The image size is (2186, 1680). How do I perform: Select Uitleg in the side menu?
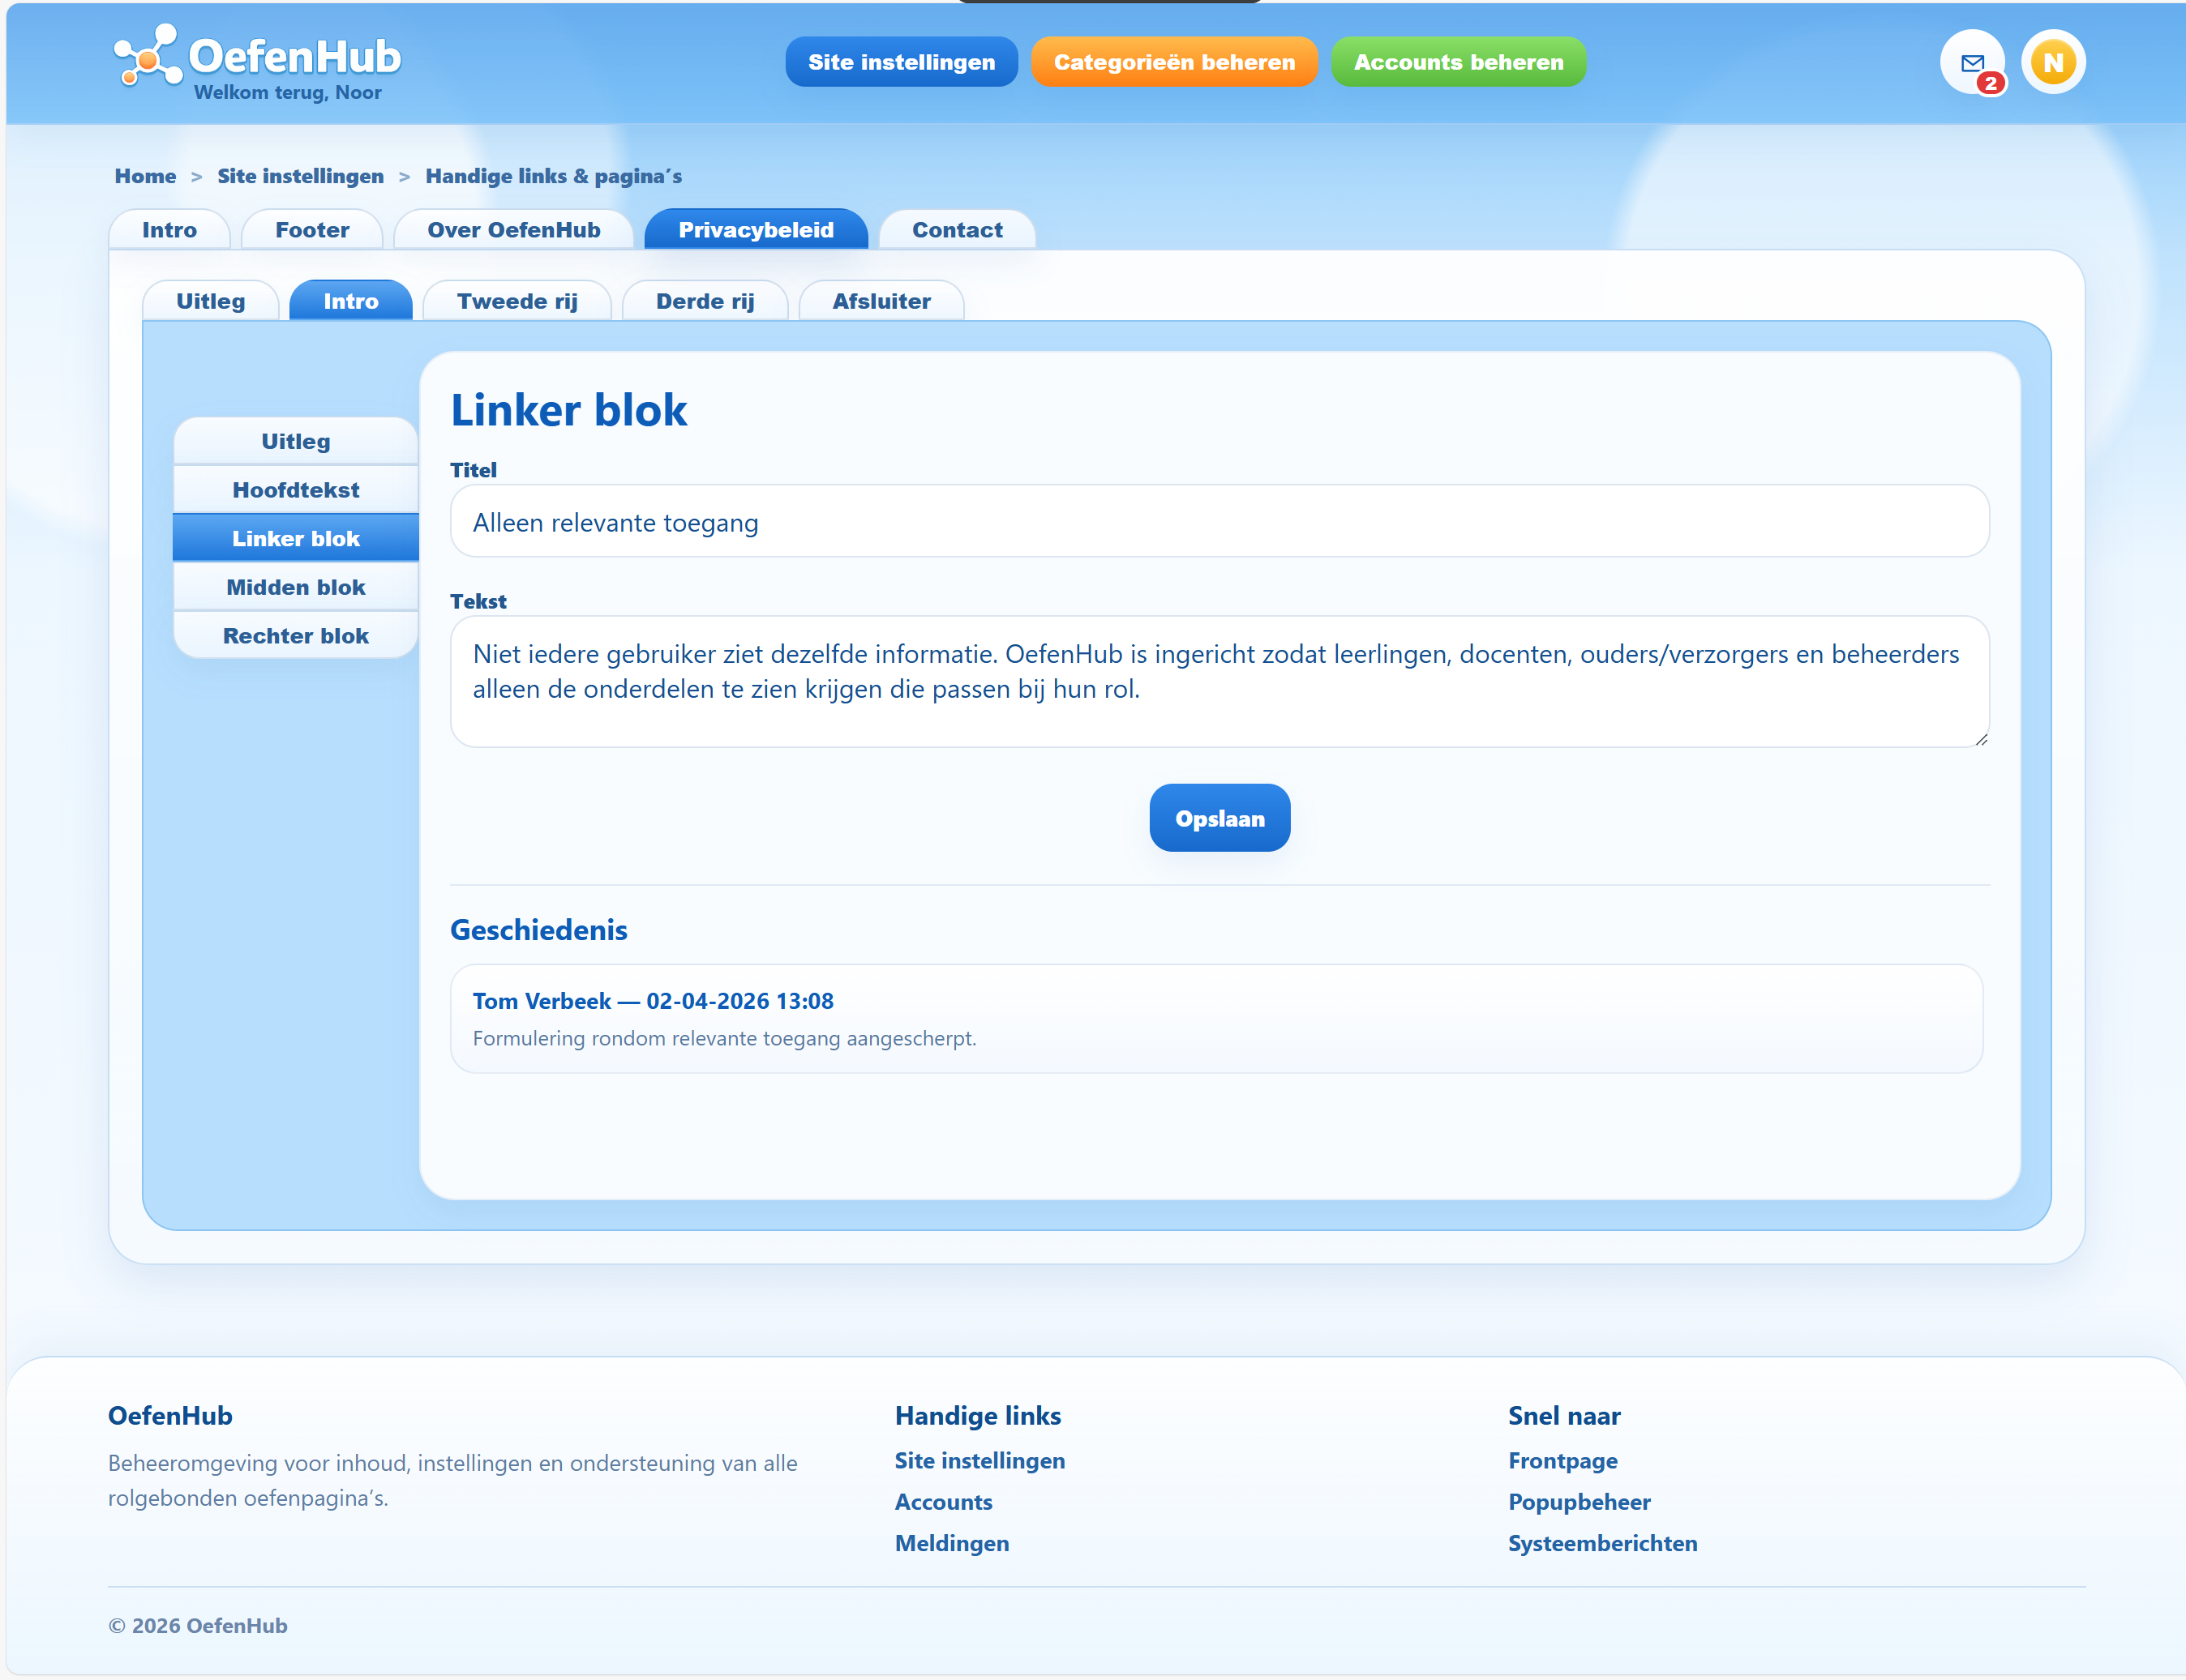[x=295, y=441]
